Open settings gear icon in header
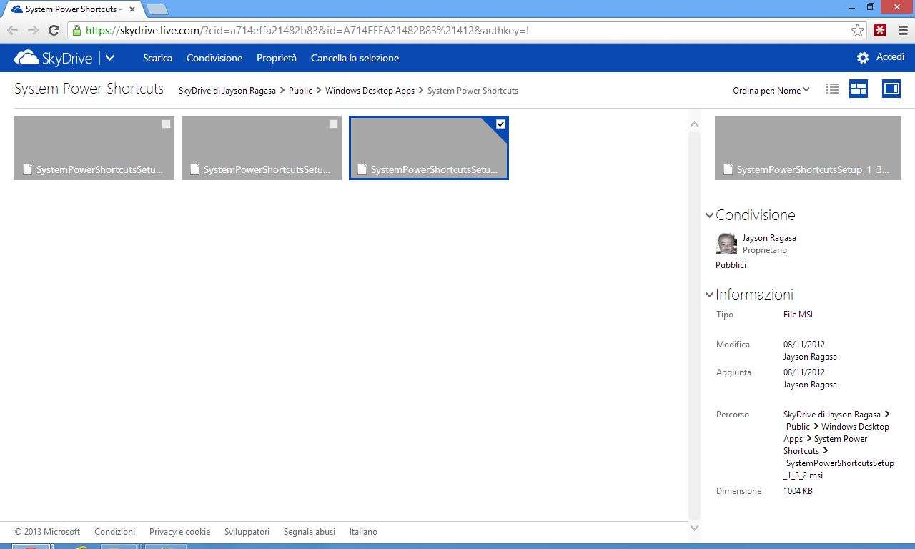Image resolution: width=915 pixels, height=549 pixels. (x=863, y=58)
